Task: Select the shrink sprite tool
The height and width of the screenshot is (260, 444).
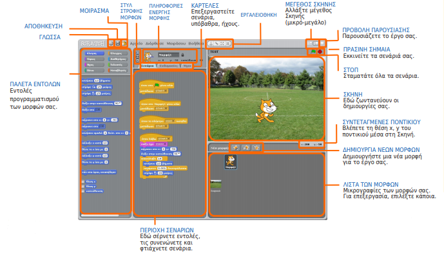Action: 228,44
